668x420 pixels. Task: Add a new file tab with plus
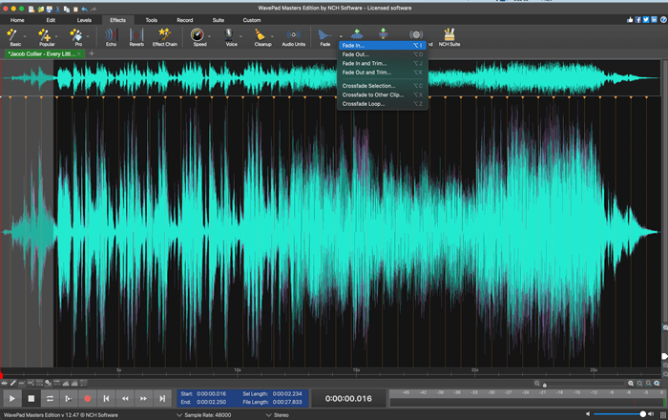[92, 53]
